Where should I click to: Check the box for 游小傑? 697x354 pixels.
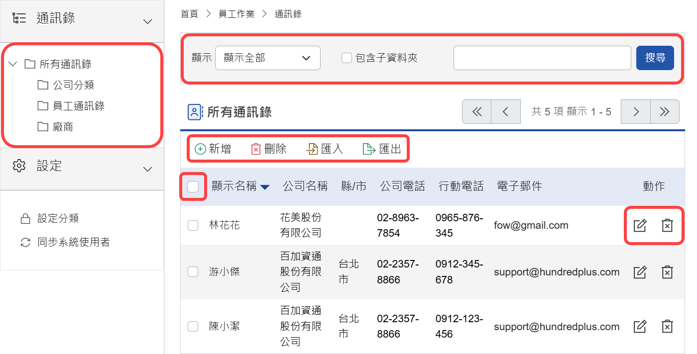tap(193, 272)
